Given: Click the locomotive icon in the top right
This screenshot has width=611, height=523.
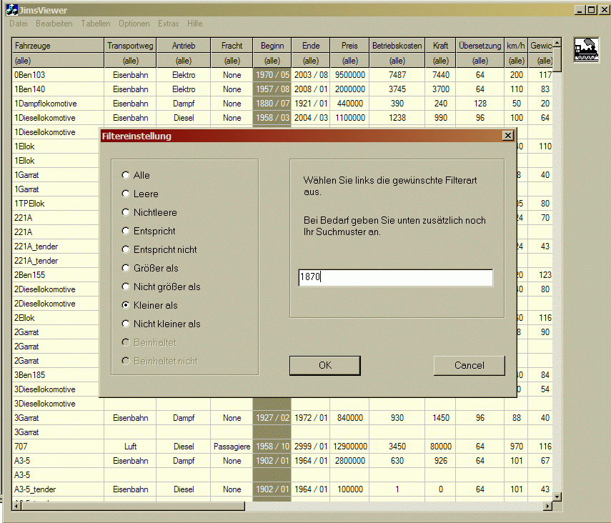Looking at the screenshot, I should pos(586,49).
